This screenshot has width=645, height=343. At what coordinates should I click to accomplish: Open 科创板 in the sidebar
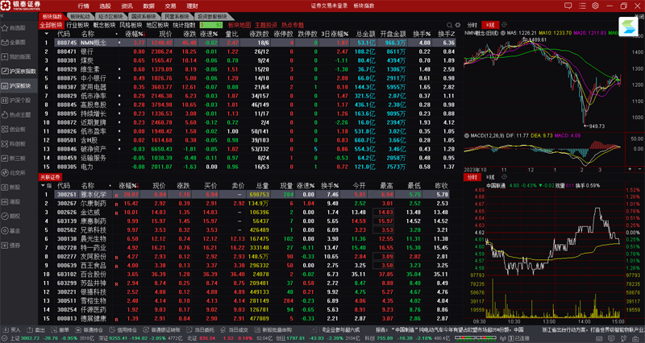(x=14, y=144)
